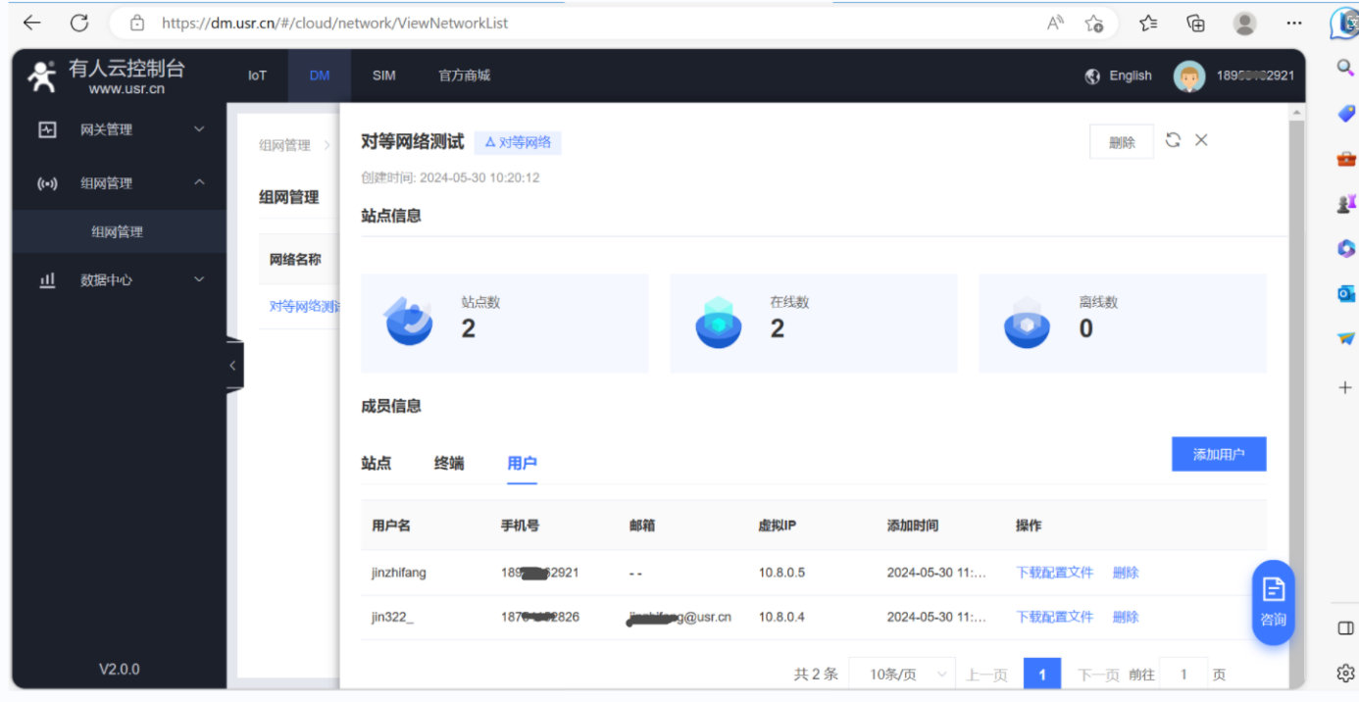Collapse the sidebar with arrow handle
Viewport: 1359px width, 702px height.
point(233,366)
